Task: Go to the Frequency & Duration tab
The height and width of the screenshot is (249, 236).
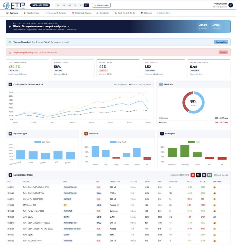Action: [x=55, y=13]
